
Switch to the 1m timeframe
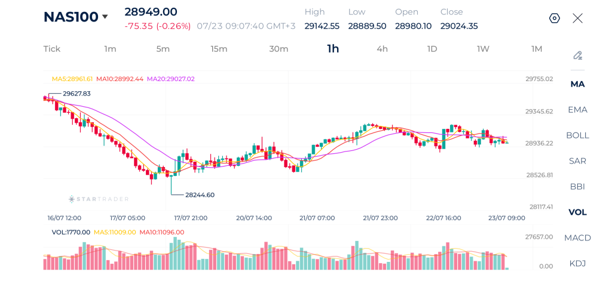(110, 49)
